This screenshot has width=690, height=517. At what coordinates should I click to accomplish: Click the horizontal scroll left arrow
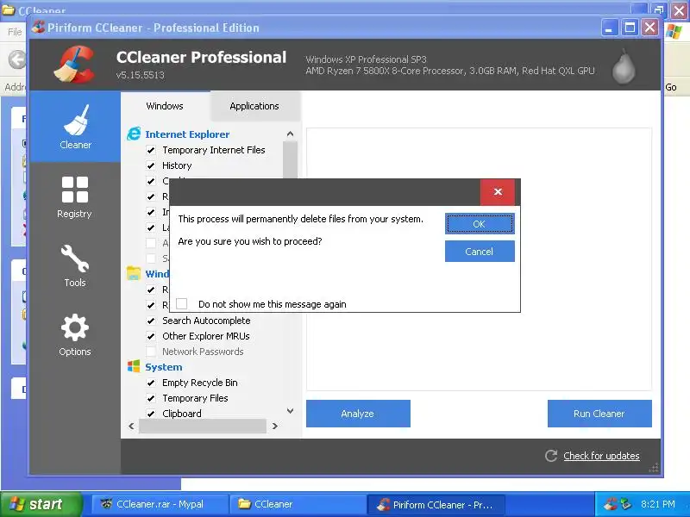pos(131,426)
